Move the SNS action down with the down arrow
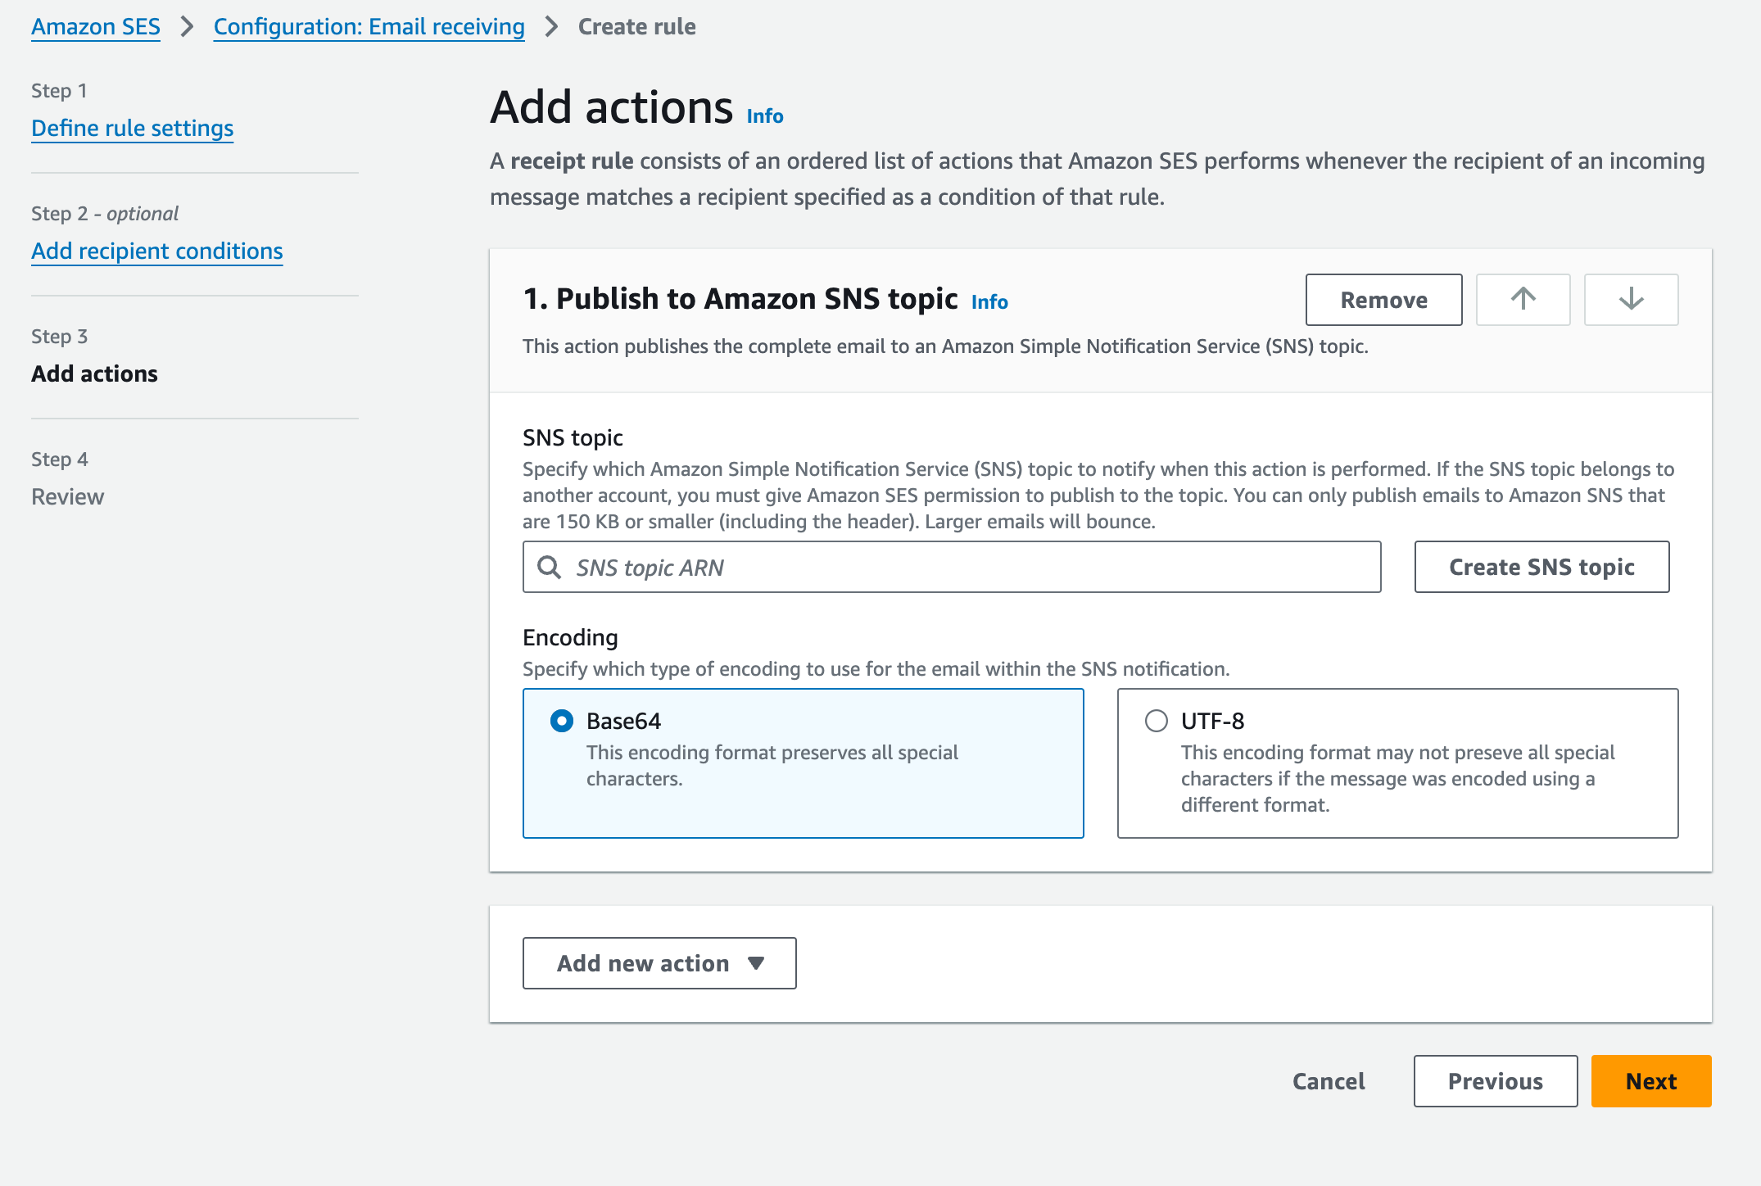This screenshot has height=1186, width=1761. click(1630, 300)
